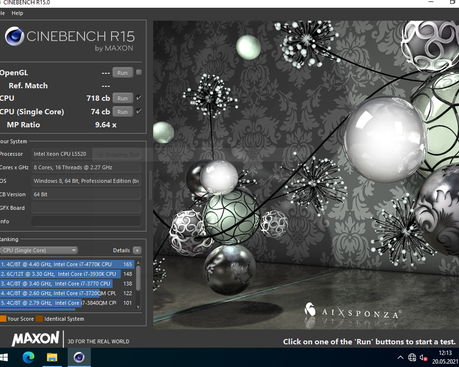Select ranking row Intel Core i7-3770 CPU
This screenshot has height=367, width=459.
tap(67, 284)
